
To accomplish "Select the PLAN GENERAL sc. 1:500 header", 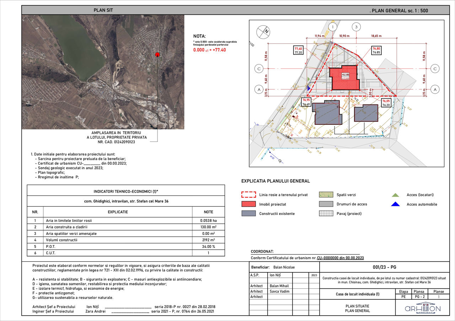I will tap(399, 11).
